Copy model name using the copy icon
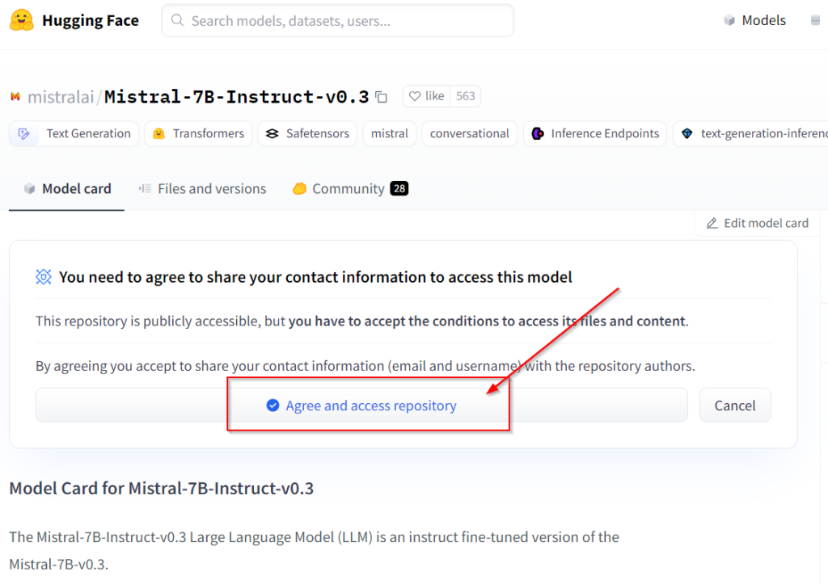 pyautogui.click(x=382, y=97)
